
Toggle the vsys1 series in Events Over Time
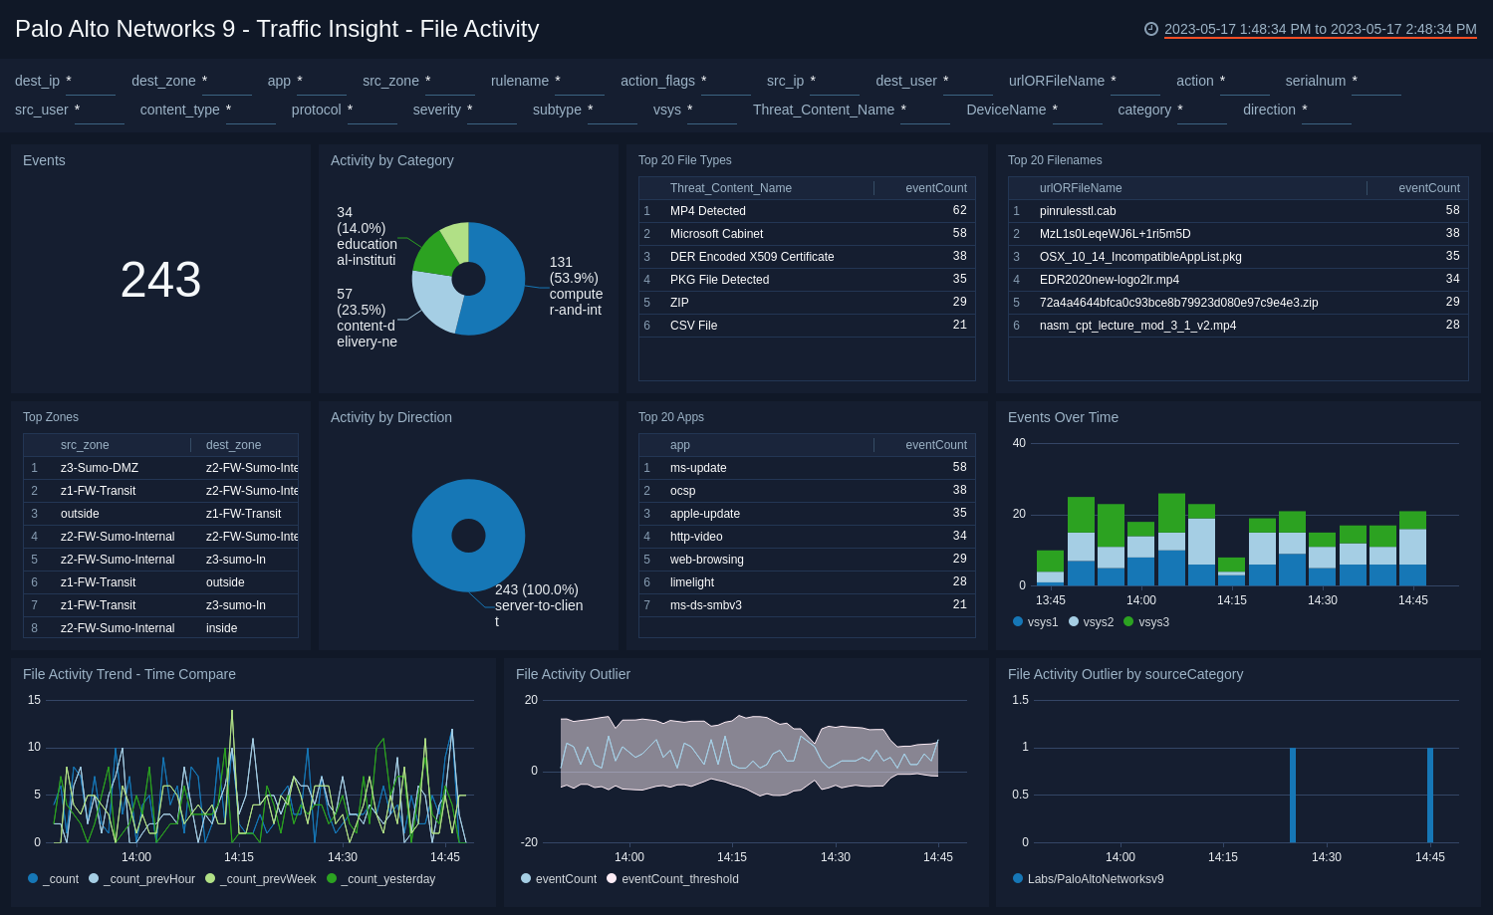click(1040, 622)
